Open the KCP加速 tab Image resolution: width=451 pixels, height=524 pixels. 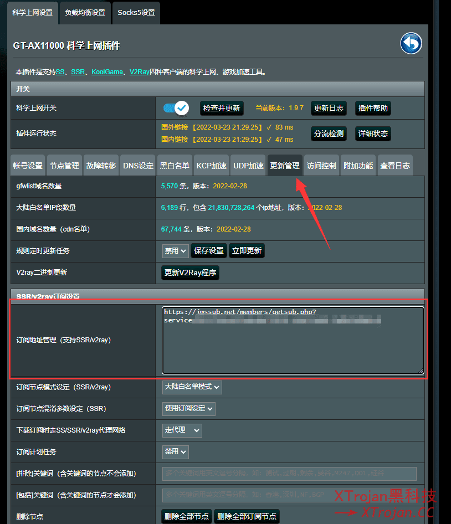click(x=211, y=166)
